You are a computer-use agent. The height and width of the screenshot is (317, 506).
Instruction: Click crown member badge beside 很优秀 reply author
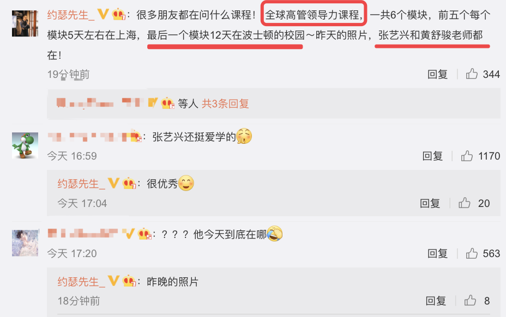click(x=129, y=184)
